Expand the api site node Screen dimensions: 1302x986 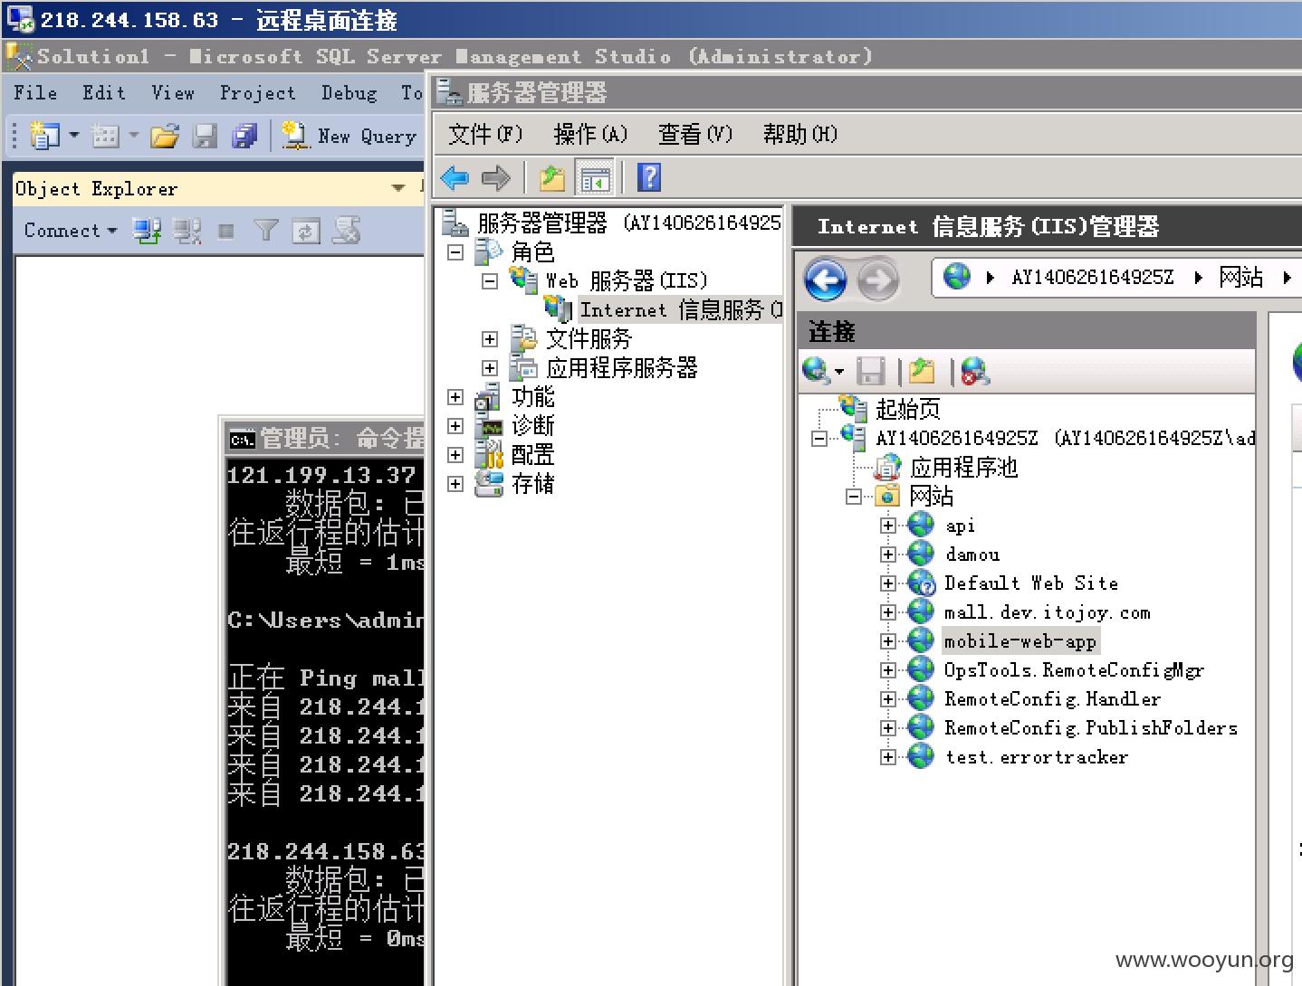888,526
